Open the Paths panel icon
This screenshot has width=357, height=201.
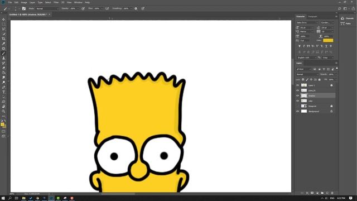342,23
